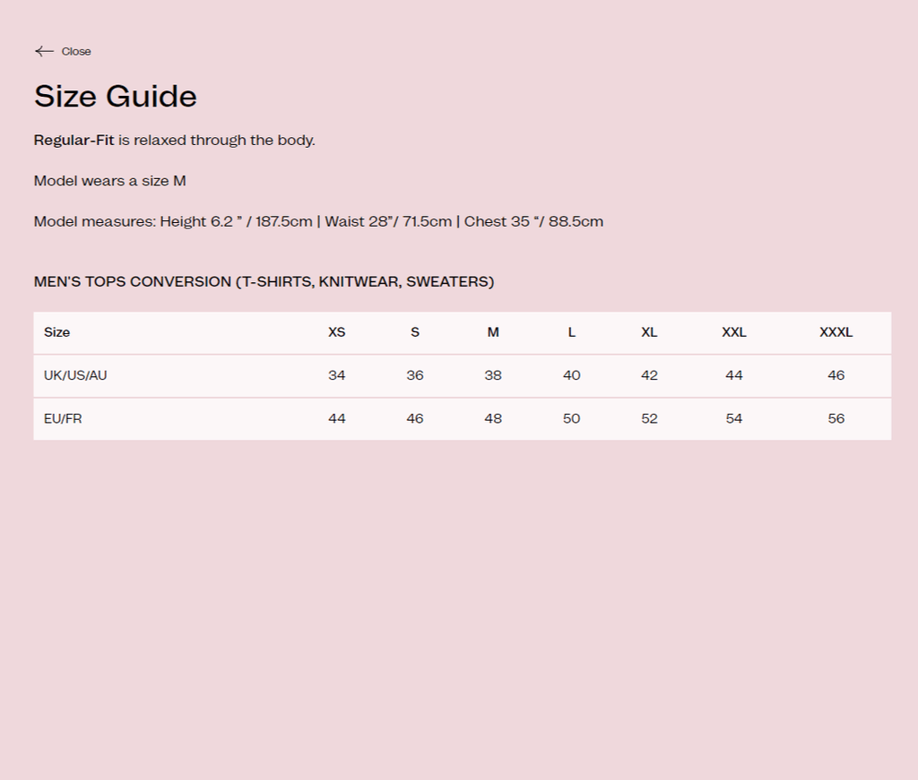Select the EU/FR value 50 for size L
The width and height of the screenshot is (918, 780).
coord(571,418)
